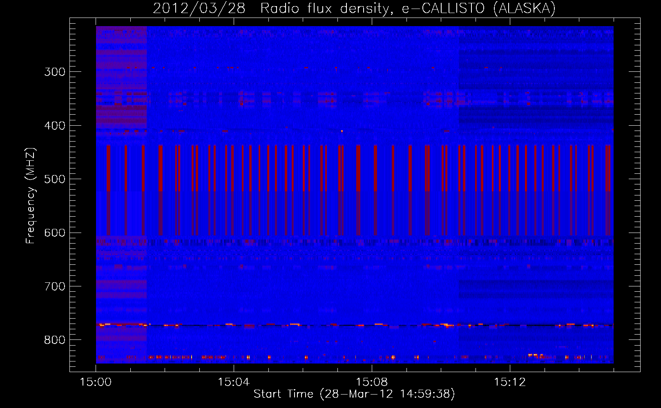Click the 15:00 time tick label

point(96,382)
